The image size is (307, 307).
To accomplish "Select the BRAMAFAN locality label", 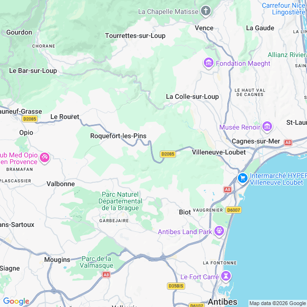I will click(20, 169).
